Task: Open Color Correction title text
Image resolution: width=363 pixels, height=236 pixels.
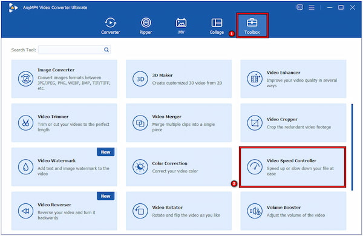Action: click(x=169, y=163)
